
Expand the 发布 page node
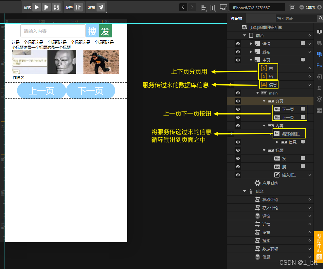coord(251,52)
